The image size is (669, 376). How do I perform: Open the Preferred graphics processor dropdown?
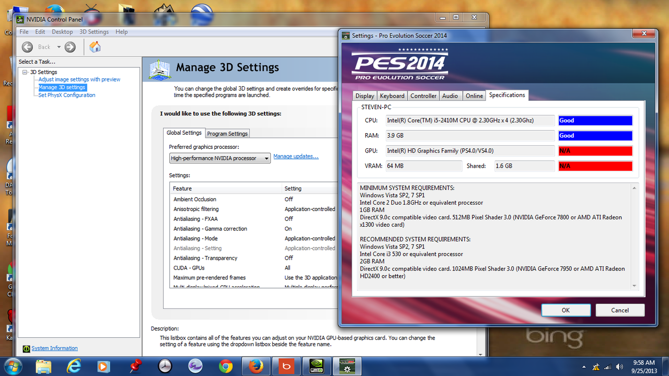tap(220, 158)
